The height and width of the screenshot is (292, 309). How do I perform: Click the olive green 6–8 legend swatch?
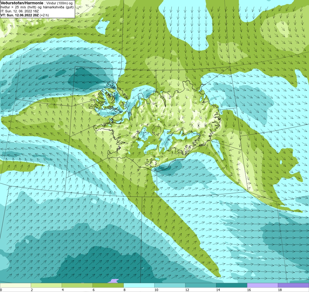[x=108, y=285]
